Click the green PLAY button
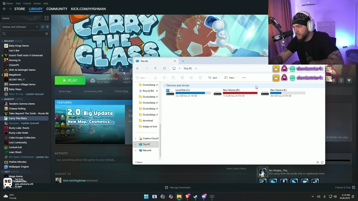The height and width of the screenshot is (201, 358). (x=70, y=80)
